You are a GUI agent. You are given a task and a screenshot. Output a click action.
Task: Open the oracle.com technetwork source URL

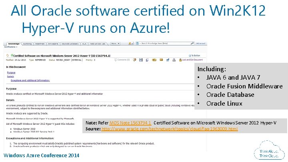pos(170,129)
